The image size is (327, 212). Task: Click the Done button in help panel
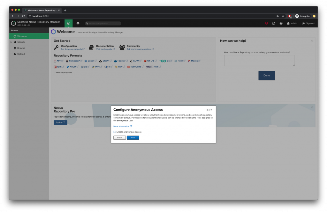coord(267,76)
